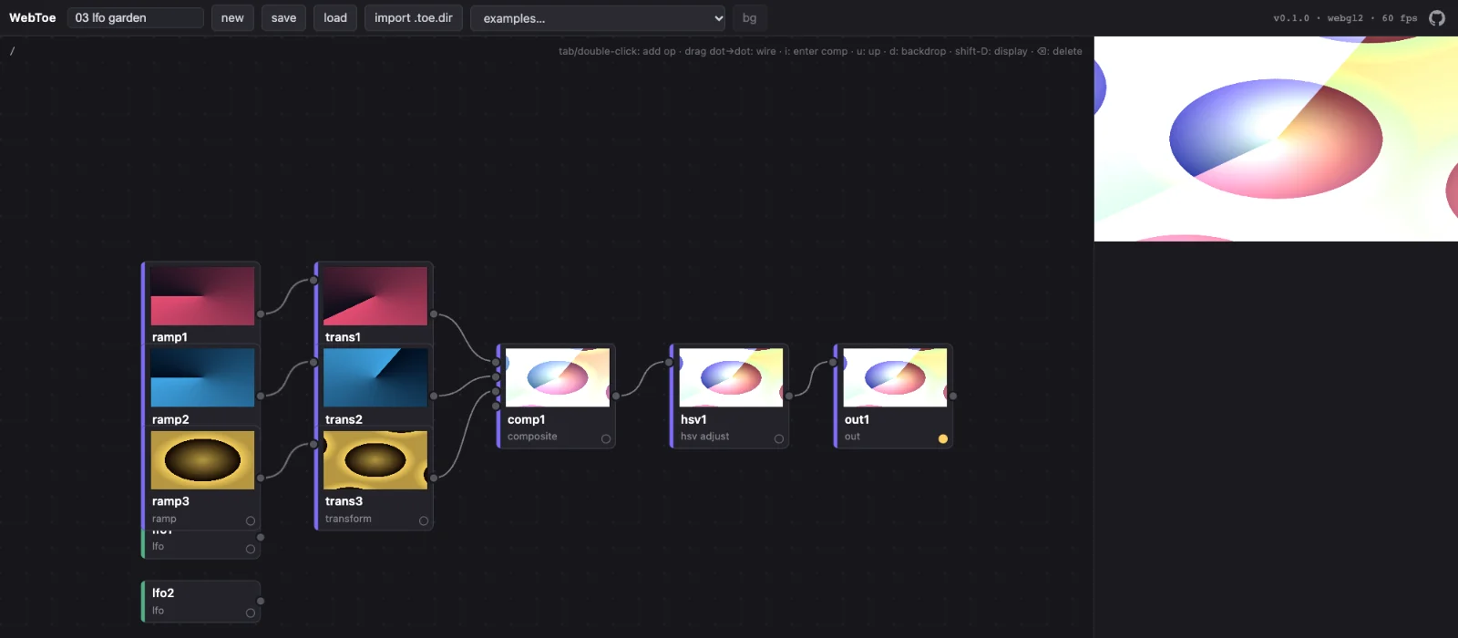Select the comp1 composite node thumbnail
The height and width of the screenshot is (638, 1458).
coord(558,377)
